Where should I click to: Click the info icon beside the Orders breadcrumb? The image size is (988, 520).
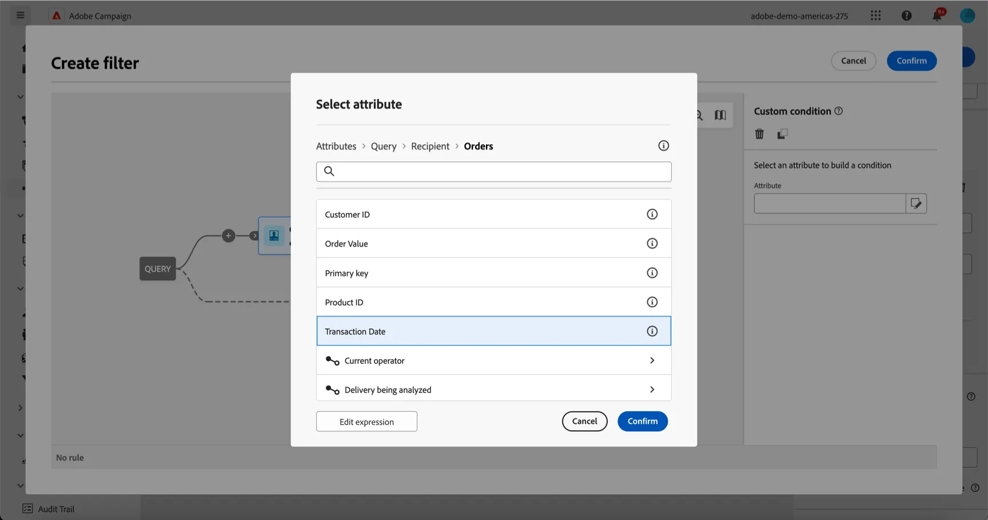tap(663, 146)
